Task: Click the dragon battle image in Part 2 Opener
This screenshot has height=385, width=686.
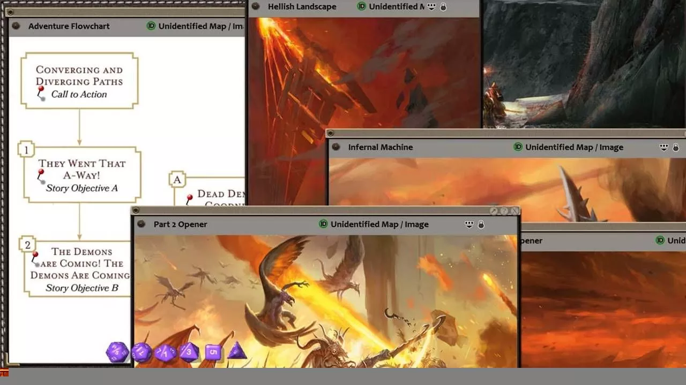Action: [x=326, y=301]
